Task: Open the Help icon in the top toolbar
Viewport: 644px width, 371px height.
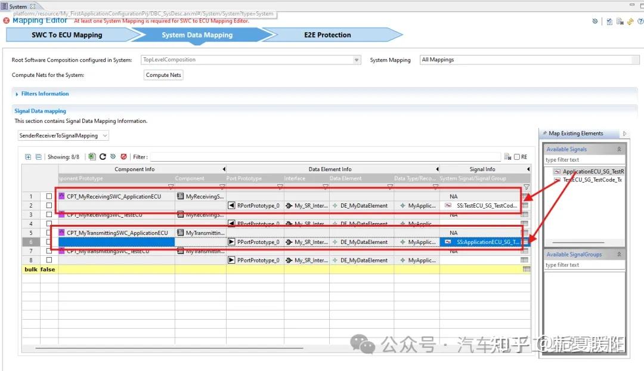Action: [x=640, y=21]
